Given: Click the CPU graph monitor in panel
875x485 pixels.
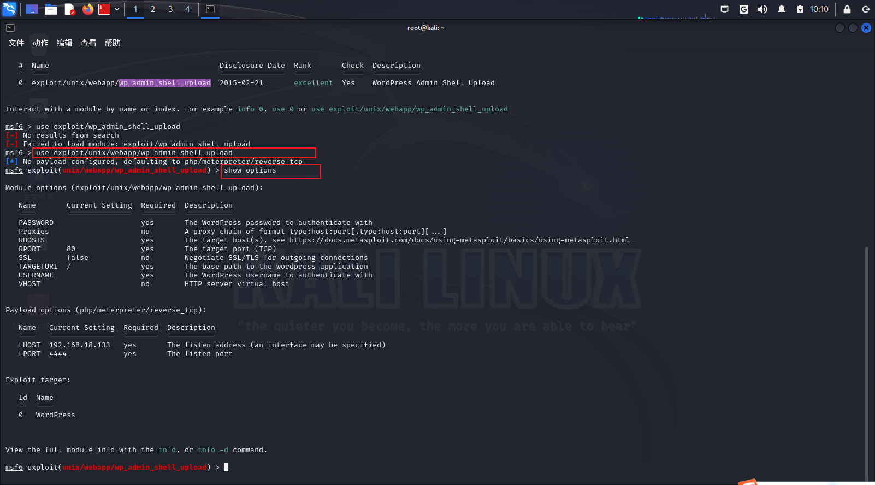Looking at the screenshot, I should coord(676,16).
